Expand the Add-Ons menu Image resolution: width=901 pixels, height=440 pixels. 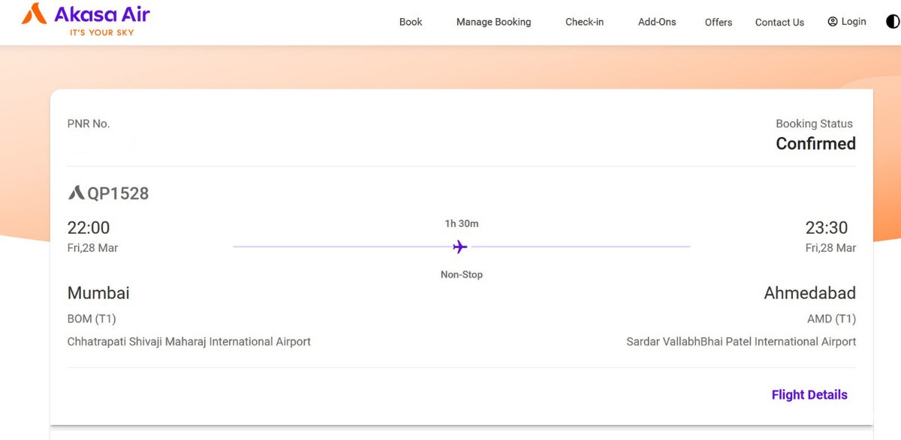(x=657, y=22)
